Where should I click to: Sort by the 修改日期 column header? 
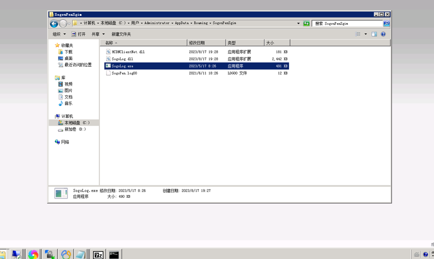pyautogui.click(x=206, y=43)
